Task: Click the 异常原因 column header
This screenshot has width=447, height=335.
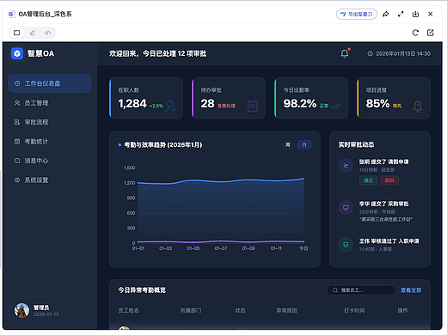Action: [286, 310]
